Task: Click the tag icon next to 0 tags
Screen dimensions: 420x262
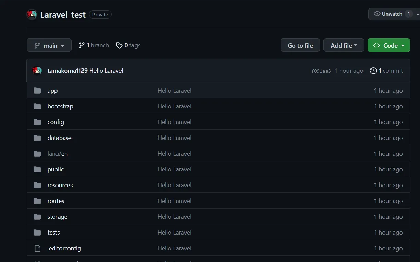Action: pyautogui.click(x=119, y=45)
